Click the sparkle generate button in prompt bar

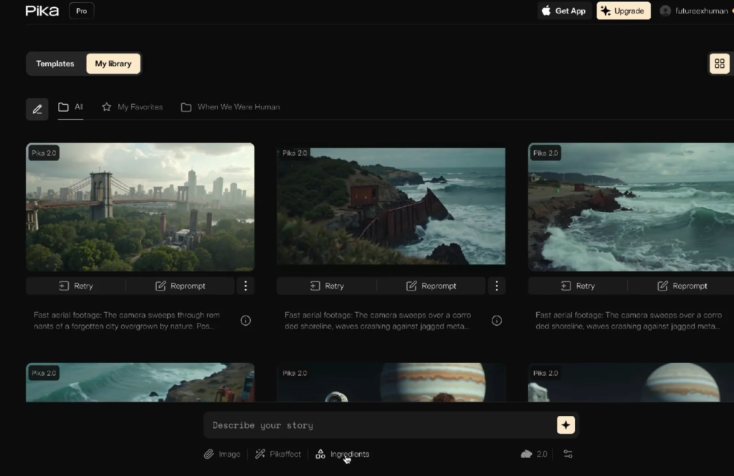click(566, 425)
